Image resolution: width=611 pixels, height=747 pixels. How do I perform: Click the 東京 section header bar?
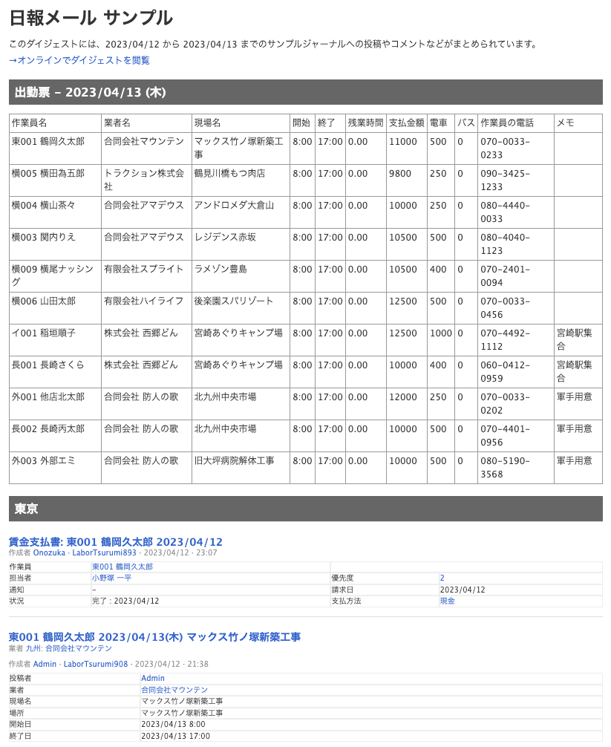tap(305, 509)
